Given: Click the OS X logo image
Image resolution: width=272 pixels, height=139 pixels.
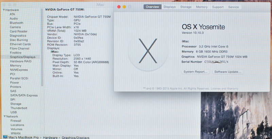Looking at the screenshot, I should (x=148, y=51).
